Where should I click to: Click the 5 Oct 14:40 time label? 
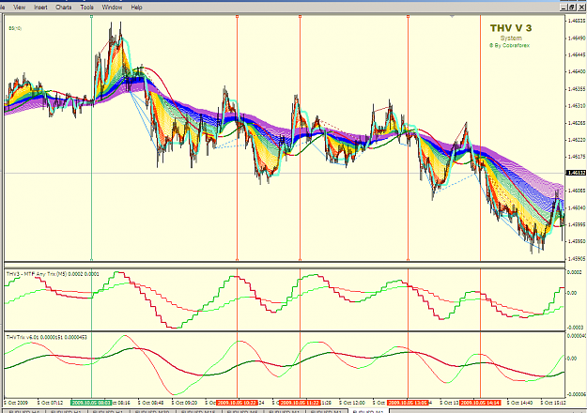pyautogui.click(x=519, y=403)
